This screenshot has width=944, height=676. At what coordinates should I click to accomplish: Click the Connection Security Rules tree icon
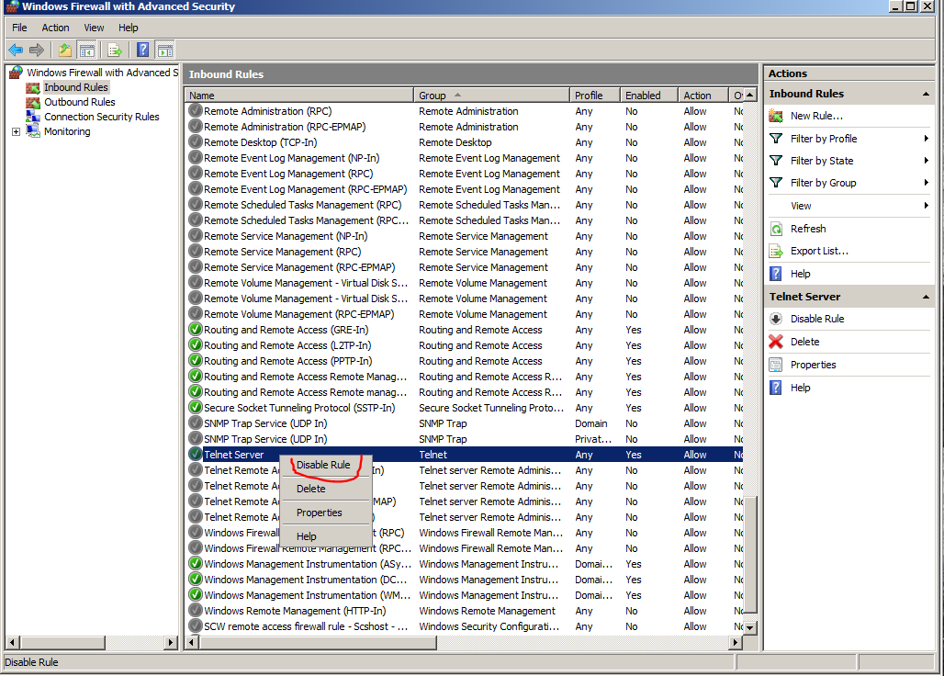pos(32,117)
